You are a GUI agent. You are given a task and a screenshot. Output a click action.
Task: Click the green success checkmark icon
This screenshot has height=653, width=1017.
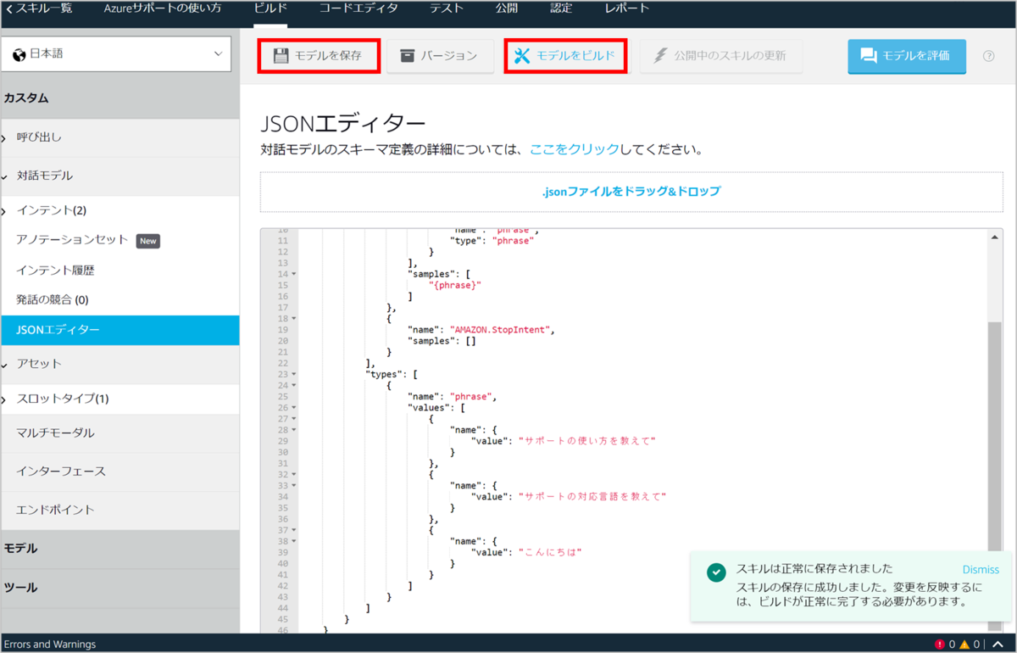pos(716,572)
